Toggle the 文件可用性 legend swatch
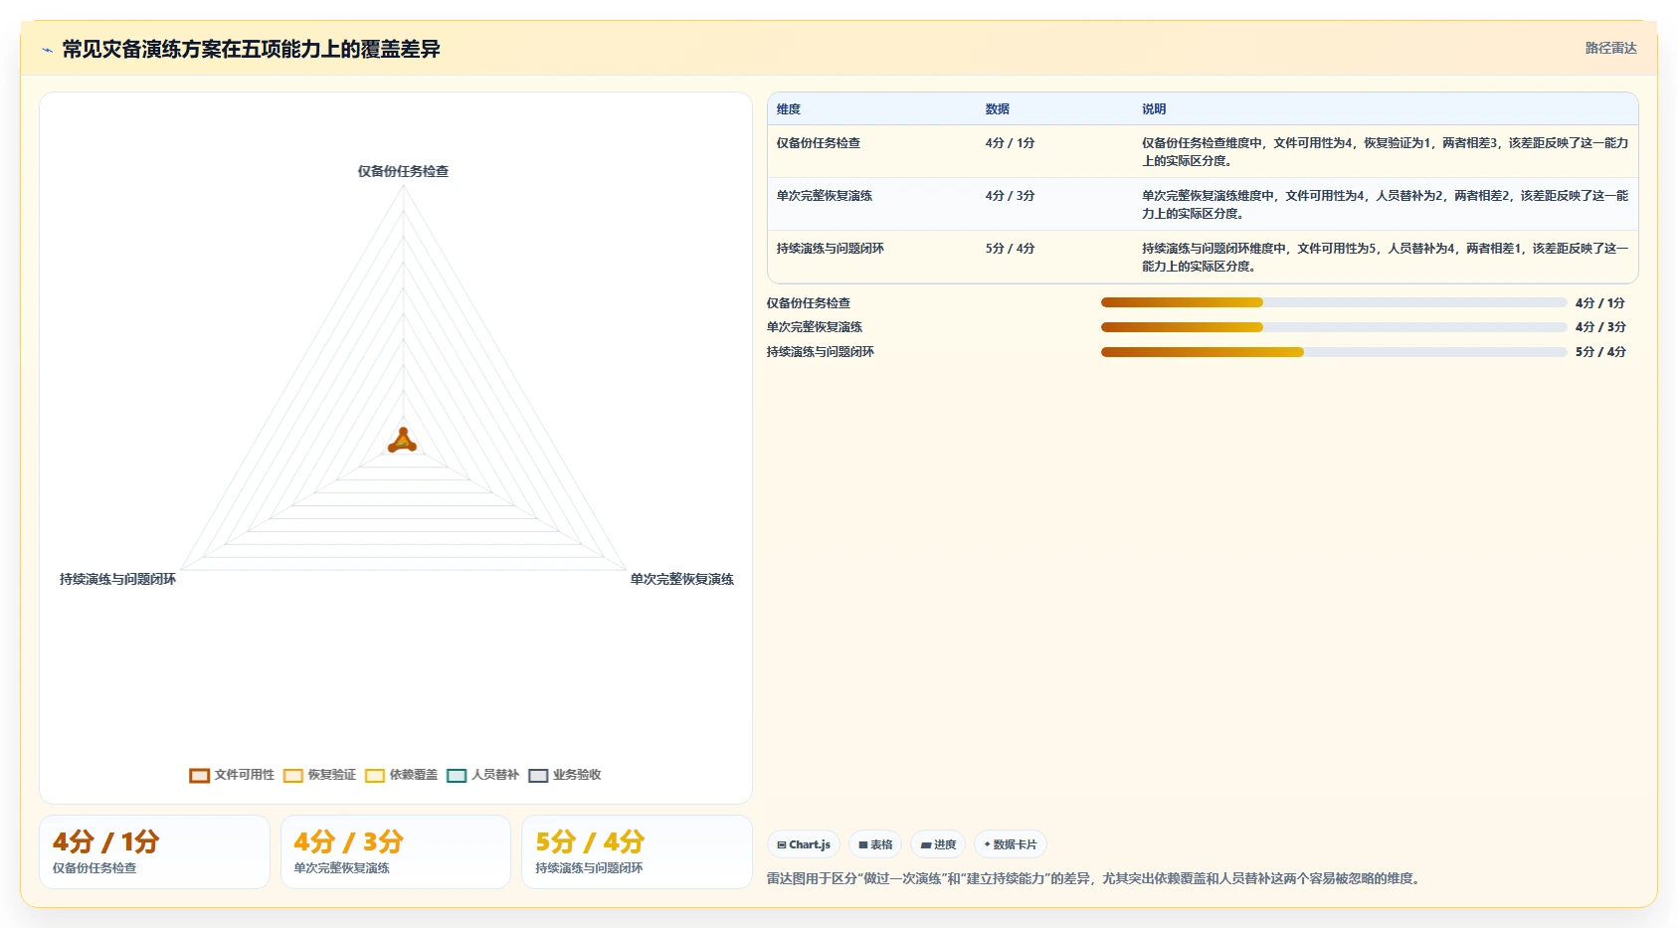This screenshot has height=928, width=1678. coord(199,776)
